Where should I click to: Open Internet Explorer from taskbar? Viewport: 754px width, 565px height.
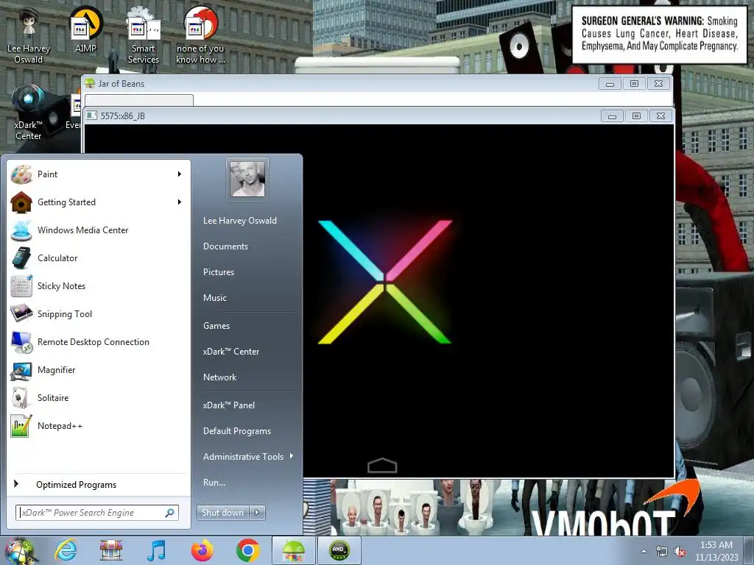point(66,550)
